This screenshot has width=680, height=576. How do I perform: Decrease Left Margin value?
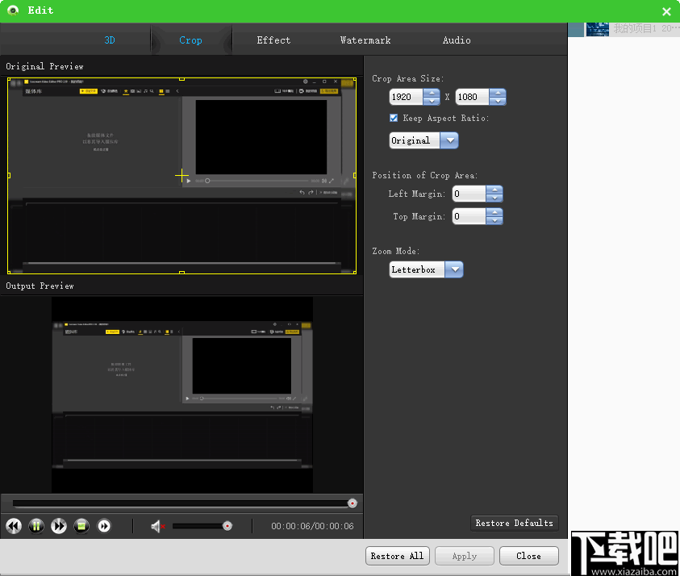point(494,198)
